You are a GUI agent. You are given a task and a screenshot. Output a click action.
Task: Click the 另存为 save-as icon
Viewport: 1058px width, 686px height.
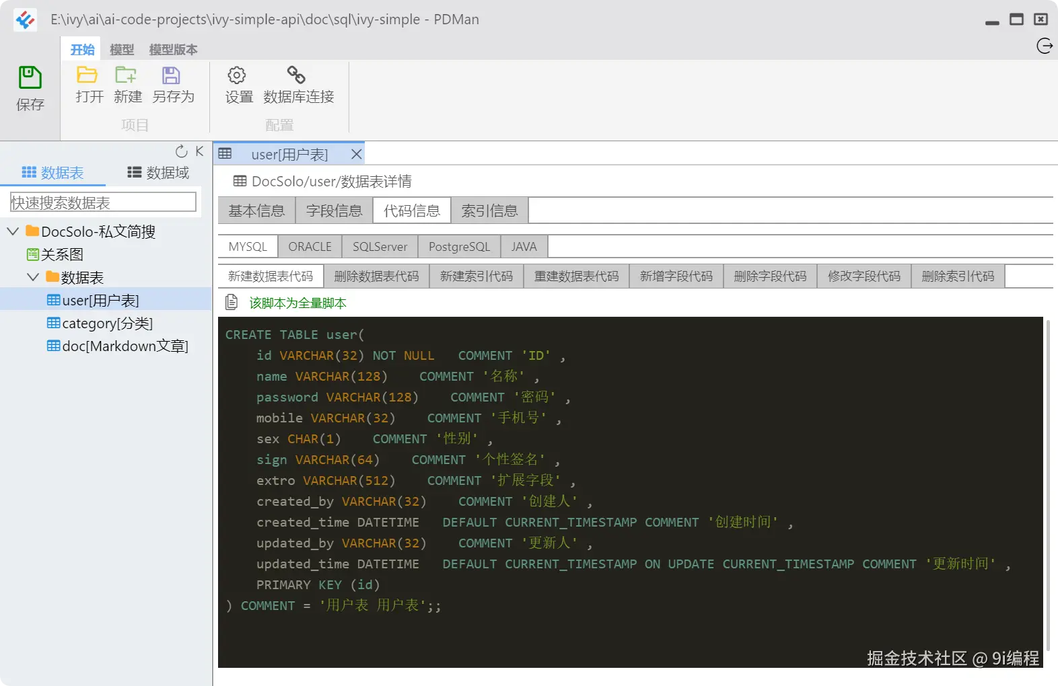click(171, 75)
